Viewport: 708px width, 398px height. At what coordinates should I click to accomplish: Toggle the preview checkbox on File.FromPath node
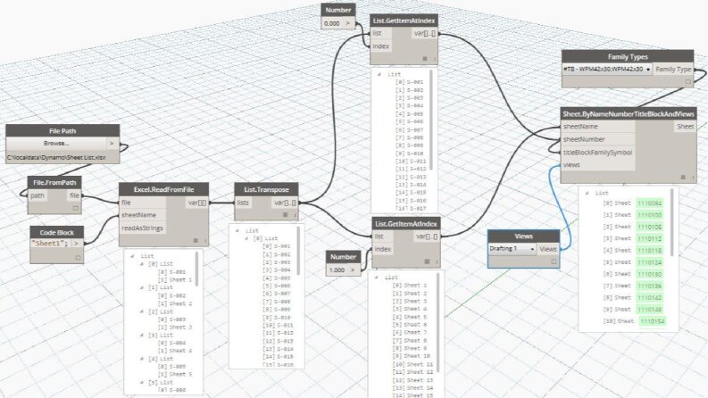point(76,208)
